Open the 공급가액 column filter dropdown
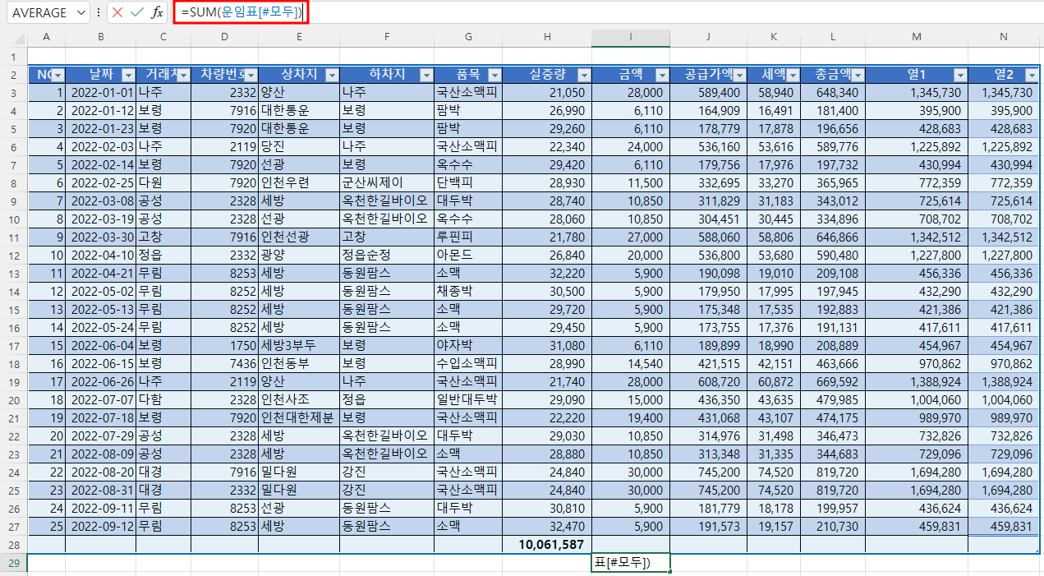1044x576 pixels. click(739, 75)
